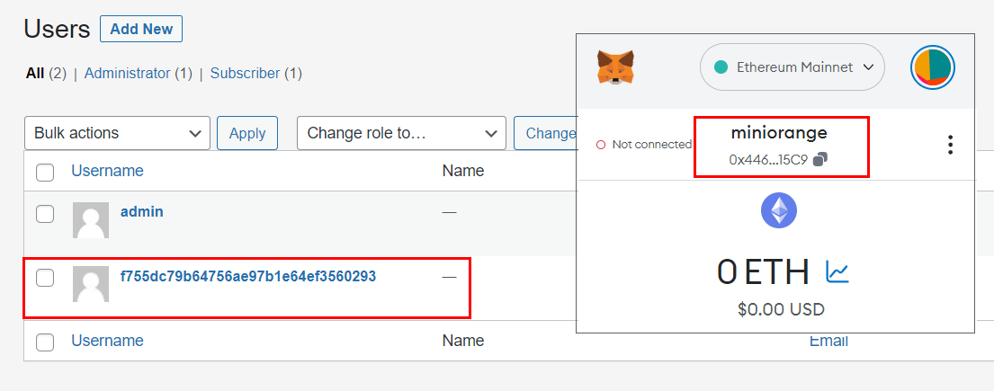Click the Change button next to the role dropdown

click(545, 133)
